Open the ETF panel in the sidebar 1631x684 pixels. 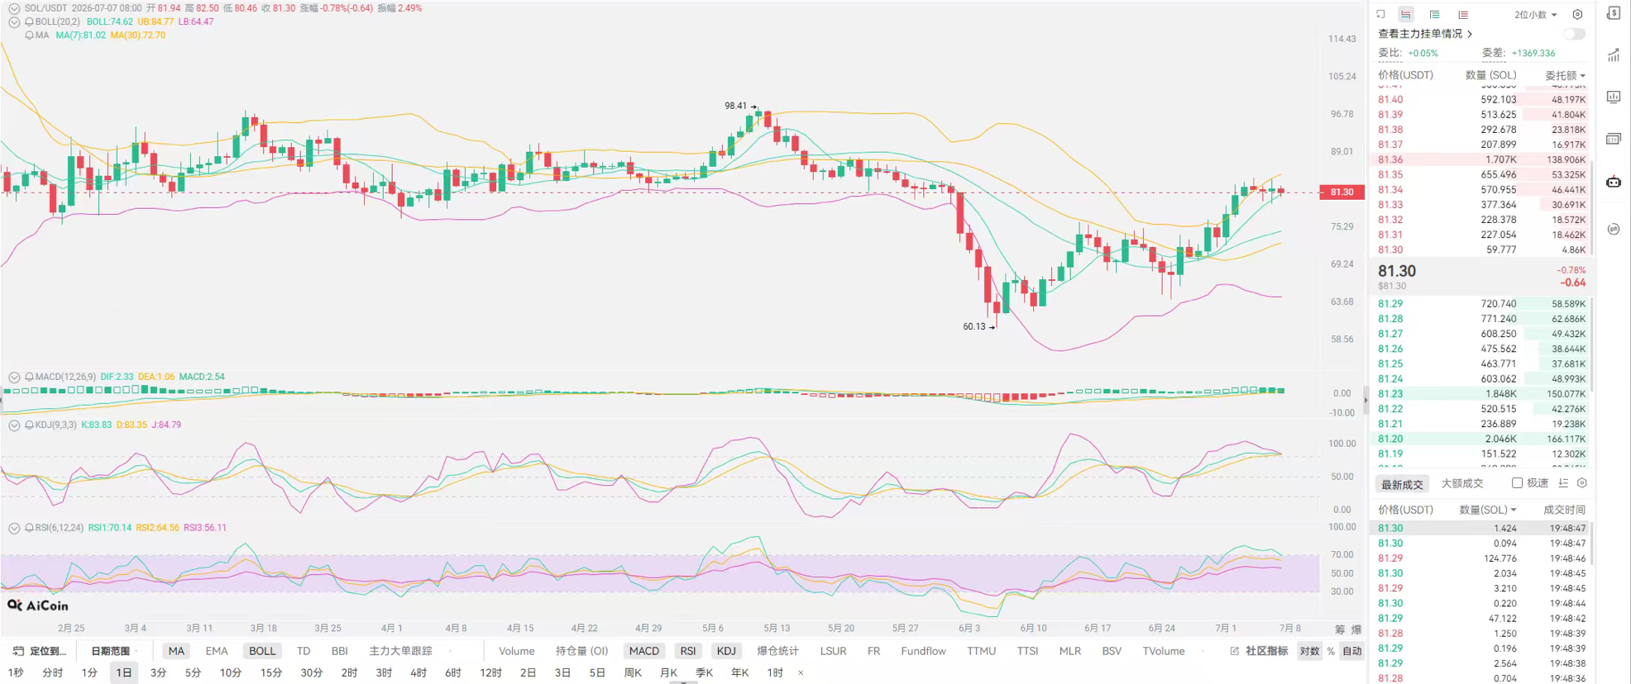pyautogui.click(x=1614, y=139)
